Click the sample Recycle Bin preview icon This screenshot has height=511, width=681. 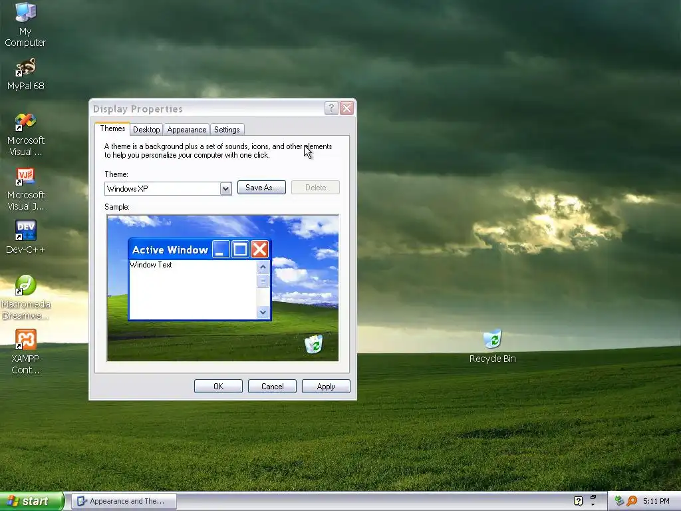coord(314,344)
